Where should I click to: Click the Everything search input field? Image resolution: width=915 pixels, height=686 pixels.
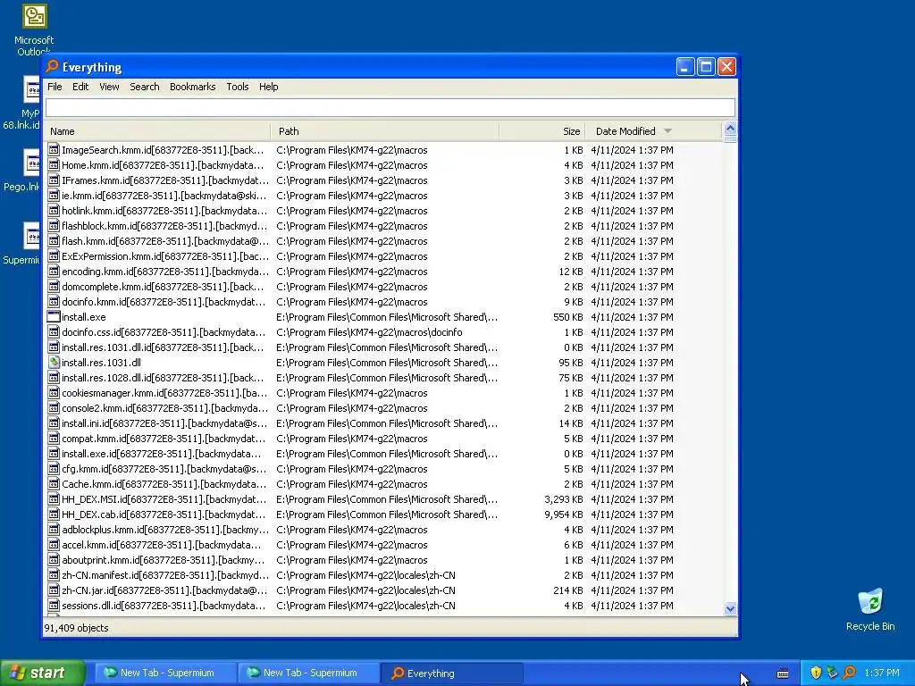(390, 107)
